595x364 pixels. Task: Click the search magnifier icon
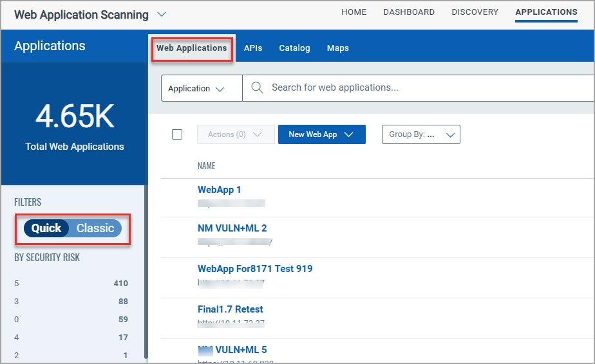point(257,88)
